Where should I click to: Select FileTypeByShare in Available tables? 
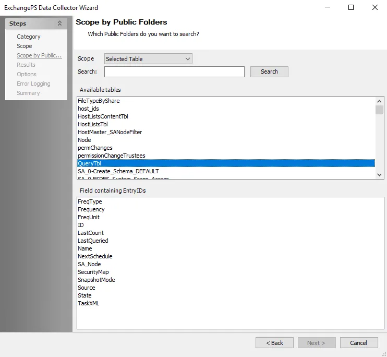point(226,101)
